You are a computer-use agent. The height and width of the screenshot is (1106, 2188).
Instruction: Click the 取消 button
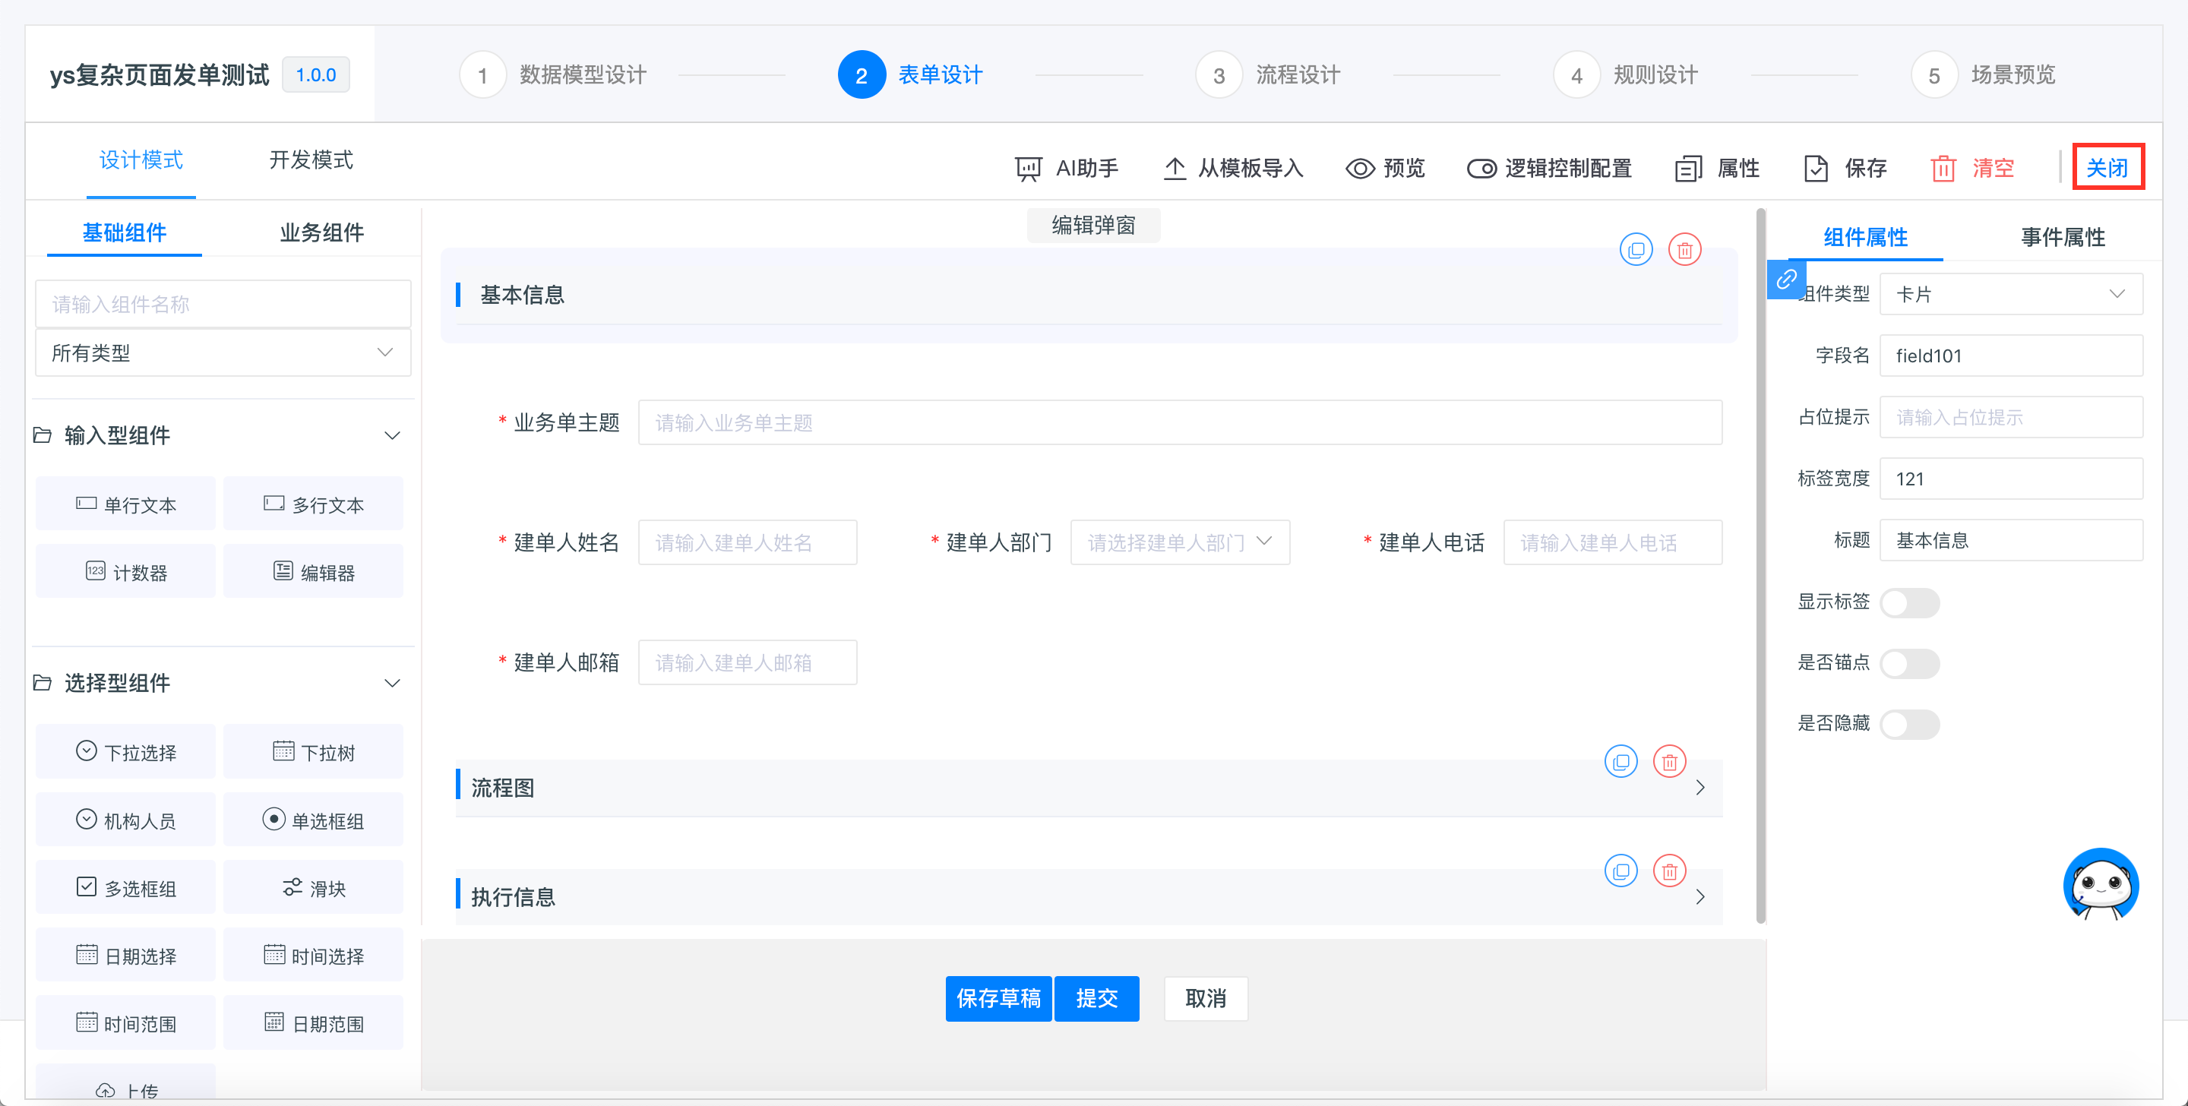point(1205,998)
